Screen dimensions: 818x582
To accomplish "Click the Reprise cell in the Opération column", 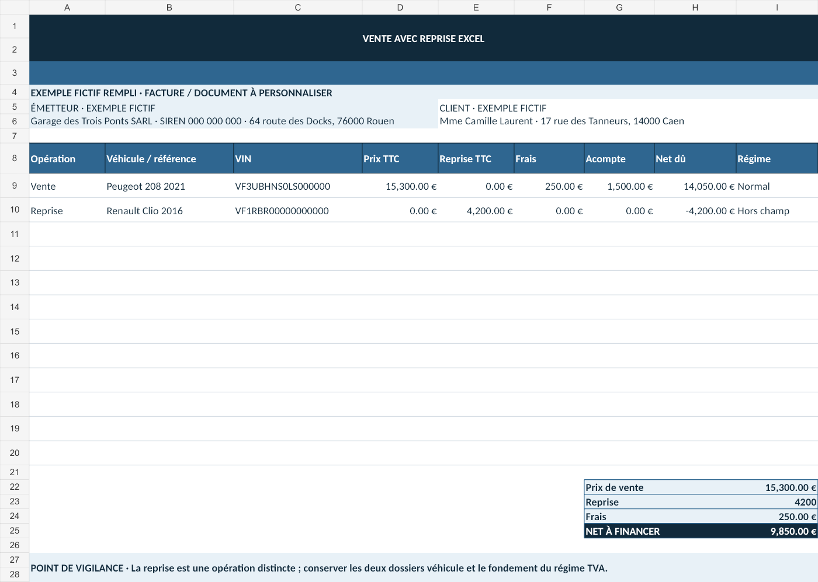I will tap(67, 211).
